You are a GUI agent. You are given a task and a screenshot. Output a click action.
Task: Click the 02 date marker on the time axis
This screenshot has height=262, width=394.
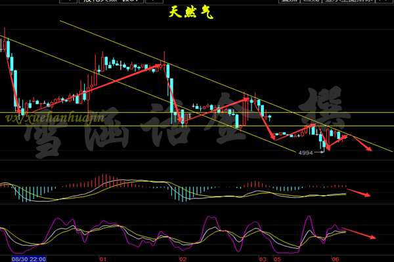pyautogui.click(x=183, y=259)
